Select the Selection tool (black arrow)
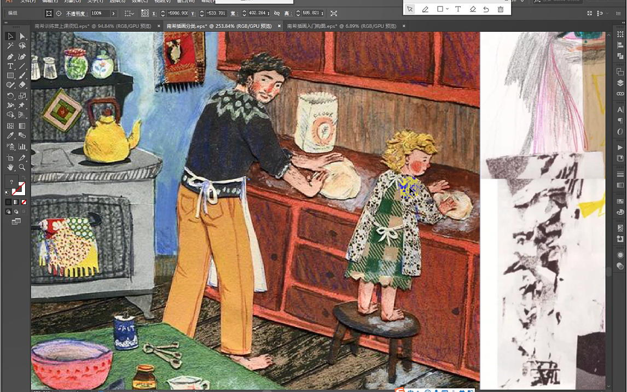Screen dimensions: 627x392 pos(10,37)
